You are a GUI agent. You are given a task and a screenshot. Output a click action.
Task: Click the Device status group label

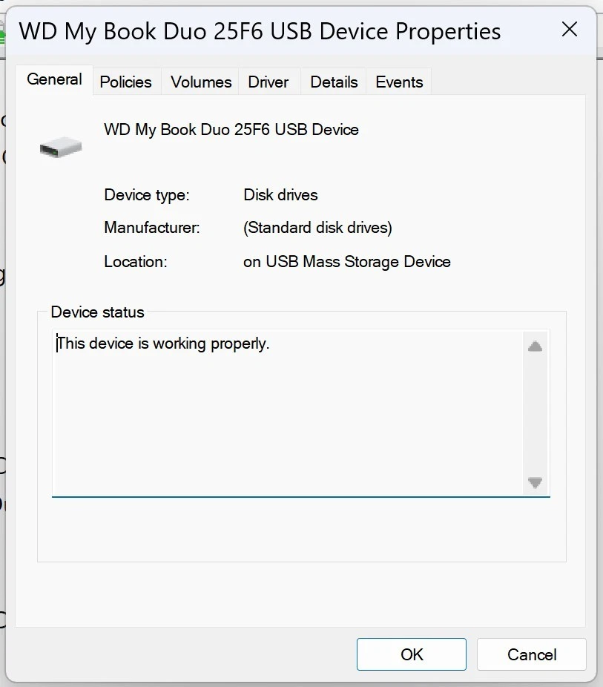[x=97, y=312]
